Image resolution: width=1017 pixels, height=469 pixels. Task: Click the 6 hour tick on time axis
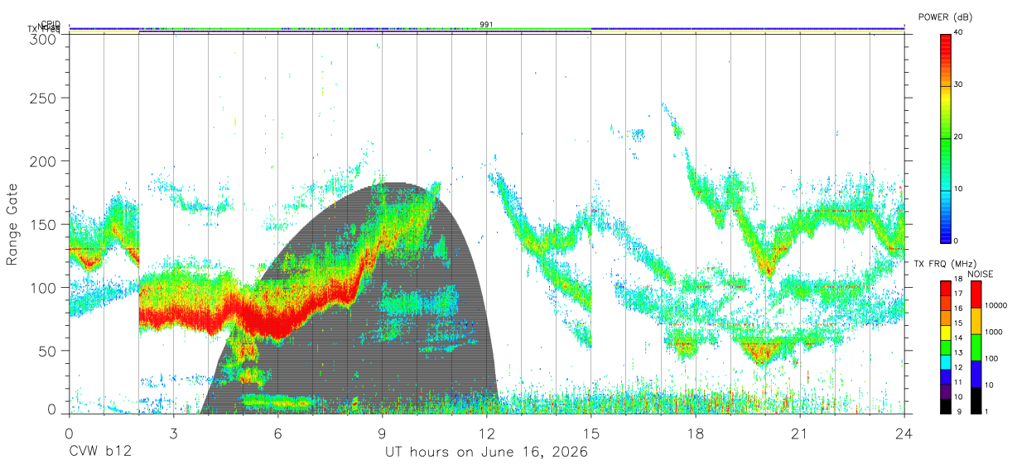[x=277, y=433]
